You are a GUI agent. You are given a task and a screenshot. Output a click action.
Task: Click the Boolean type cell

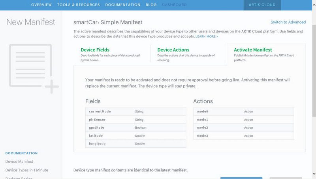click(x=141, y=128)
